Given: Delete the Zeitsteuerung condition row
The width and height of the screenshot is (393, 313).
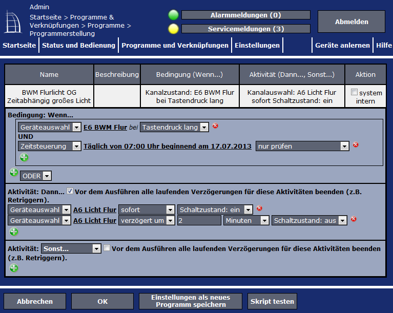Looking at the screenshot, I should (x=356, y=144).
